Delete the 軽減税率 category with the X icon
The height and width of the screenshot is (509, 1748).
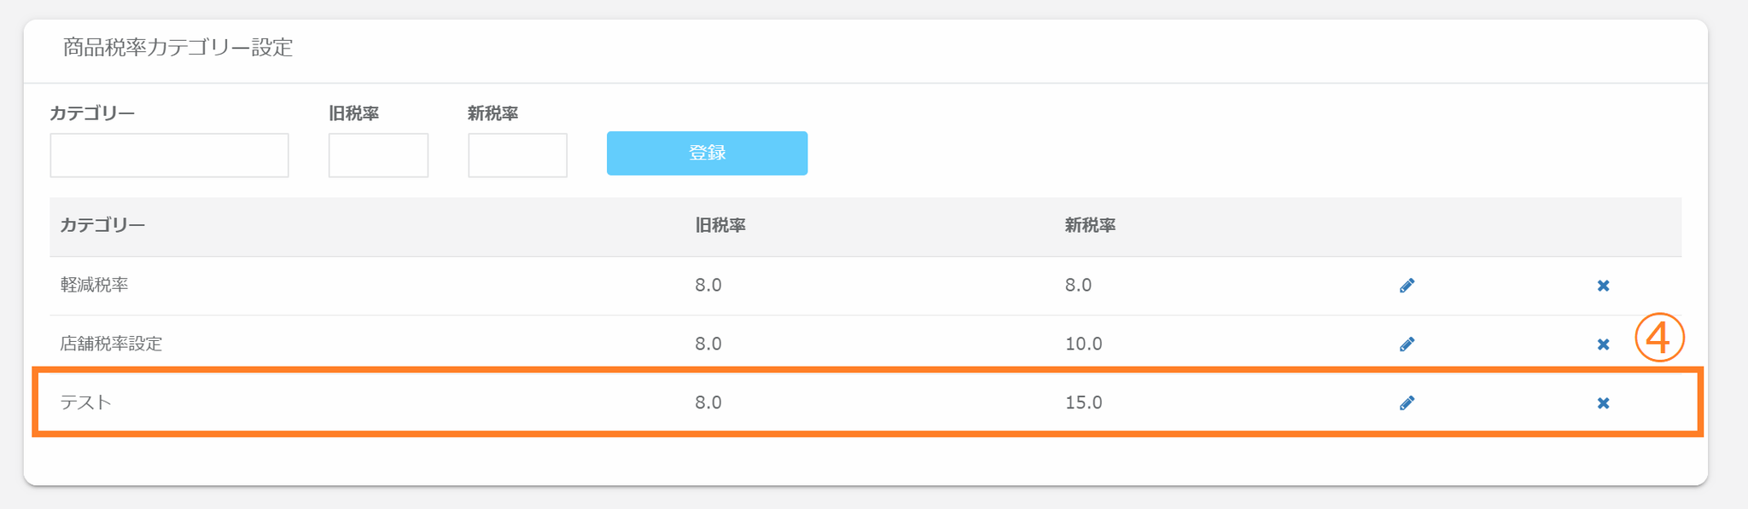click(x=1603, y=286)
